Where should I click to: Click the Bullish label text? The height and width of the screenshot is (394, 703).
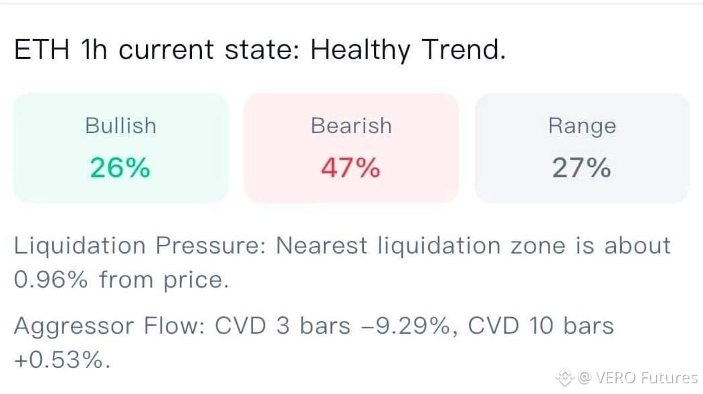coord(120,126)
